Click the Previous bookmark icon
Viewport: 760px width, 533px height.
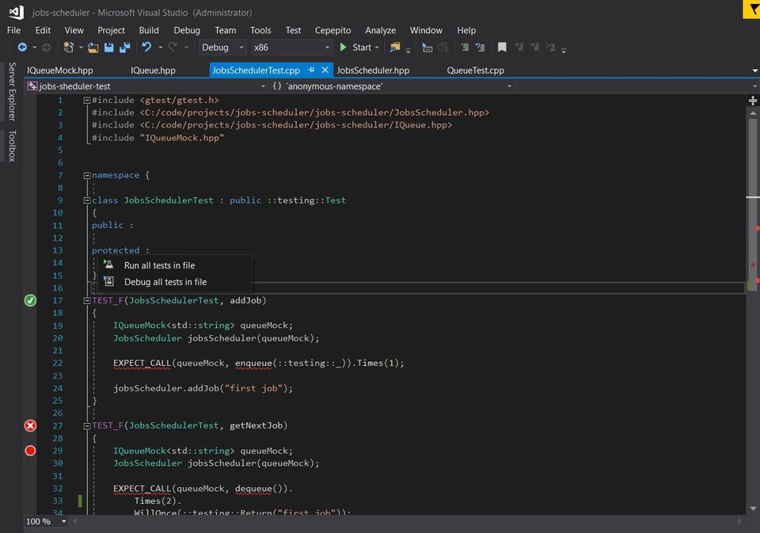coord(519,47)
